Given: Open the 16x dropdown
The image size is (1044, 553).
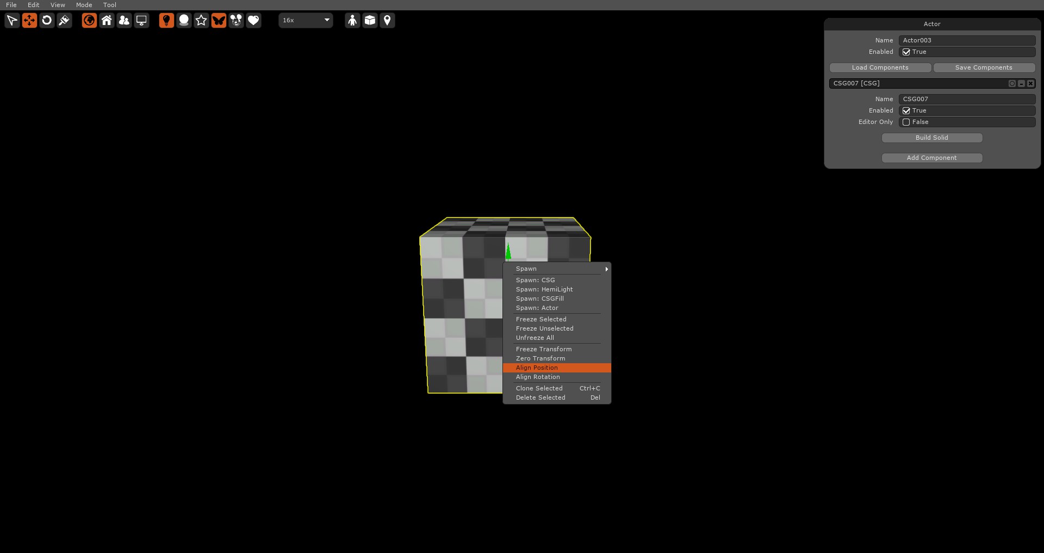Looking at the screenshot, I should pos(306,21).
